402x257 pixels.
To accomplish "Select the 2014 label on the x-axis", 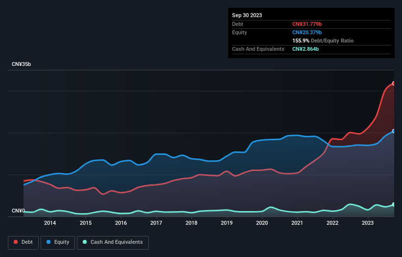I will (x=50, y=223).
